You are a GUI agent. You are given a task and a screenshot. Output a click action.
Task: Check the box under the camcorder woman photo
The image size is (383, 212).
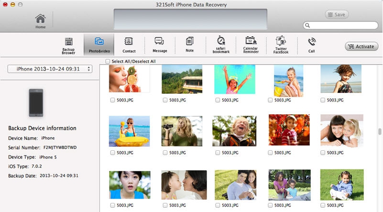165,153
